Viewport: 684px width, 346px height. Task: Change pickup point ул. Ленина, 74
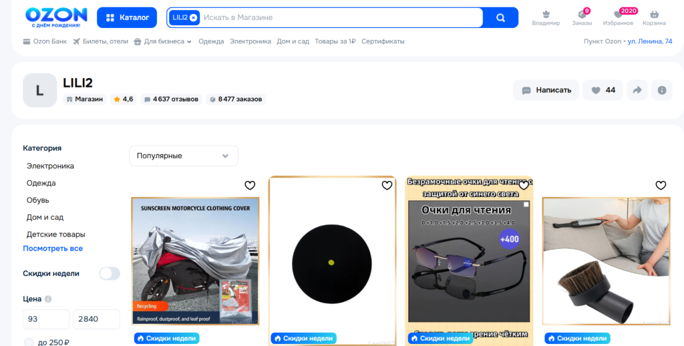649,41
